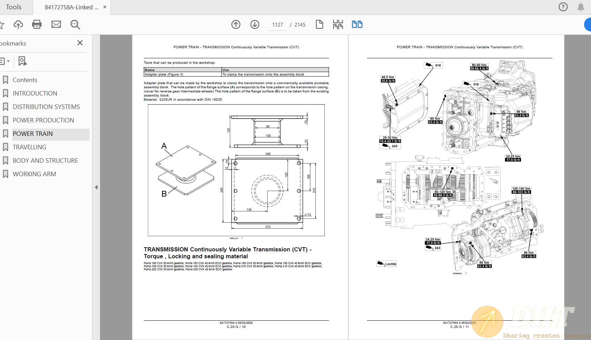Toggle fit page scrolling mode icon
Image resolution: width=591 pixels, height=340 pixels.
(x=338, y=24)
